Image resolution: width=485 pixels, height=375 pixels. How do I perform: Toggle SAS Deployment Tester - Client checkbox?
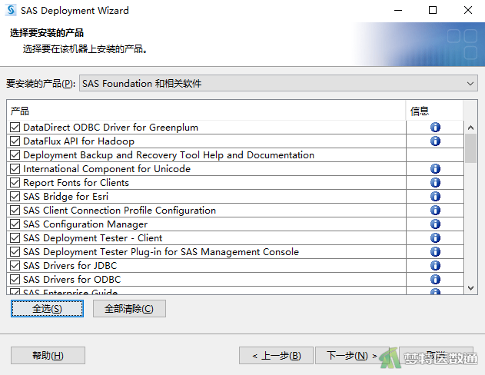(x=15, y=237)
